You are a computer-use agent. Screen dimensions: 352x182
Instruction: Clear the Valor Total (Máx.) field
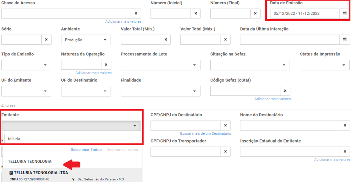[225, 39]
